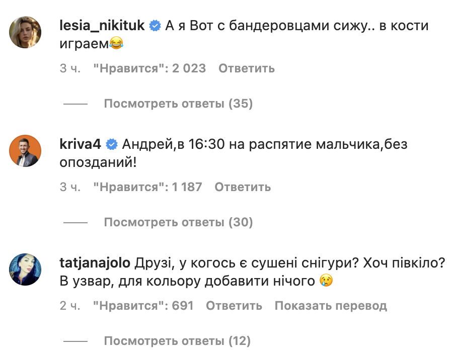Click Показать перевод on tatjanajolo's comment

click(x=330, y=305)
